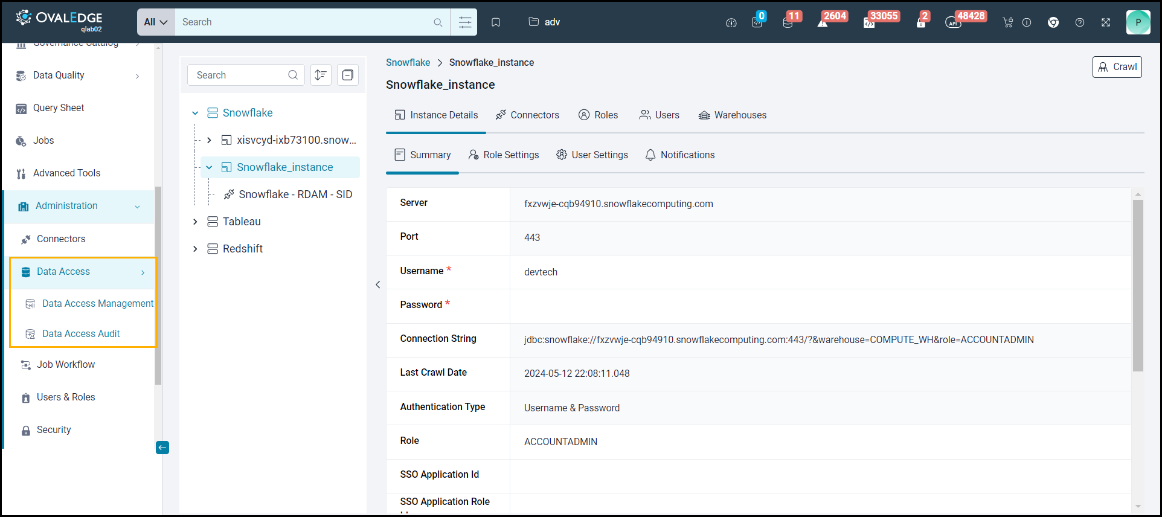Open the All search scope dropdown
This screenshot has height=517, width=1162.
[156, 22]
